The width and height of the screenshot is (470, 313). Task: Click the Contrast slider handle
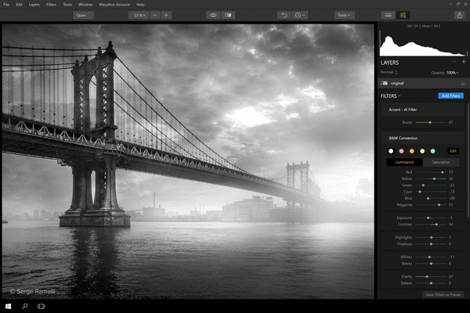435,224
